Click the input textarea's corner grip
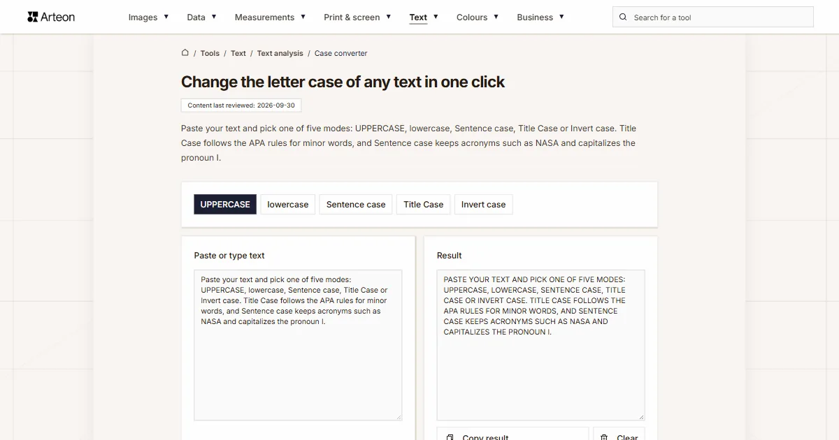This screenshot has width=839, height=440. [x=399, y=417]
